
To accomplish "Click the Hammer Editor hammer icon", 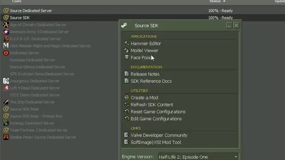I will pyautogui.click(x=126, y=44).
